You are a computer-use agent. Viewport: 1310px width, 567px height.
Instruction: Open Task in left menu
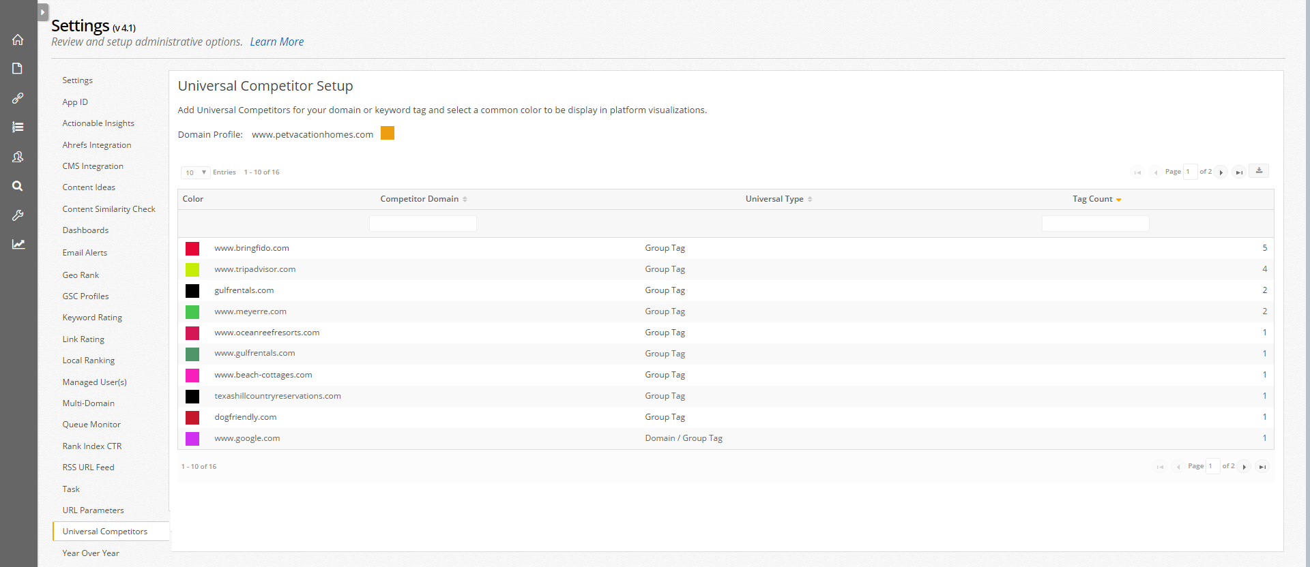coord(71,489)
